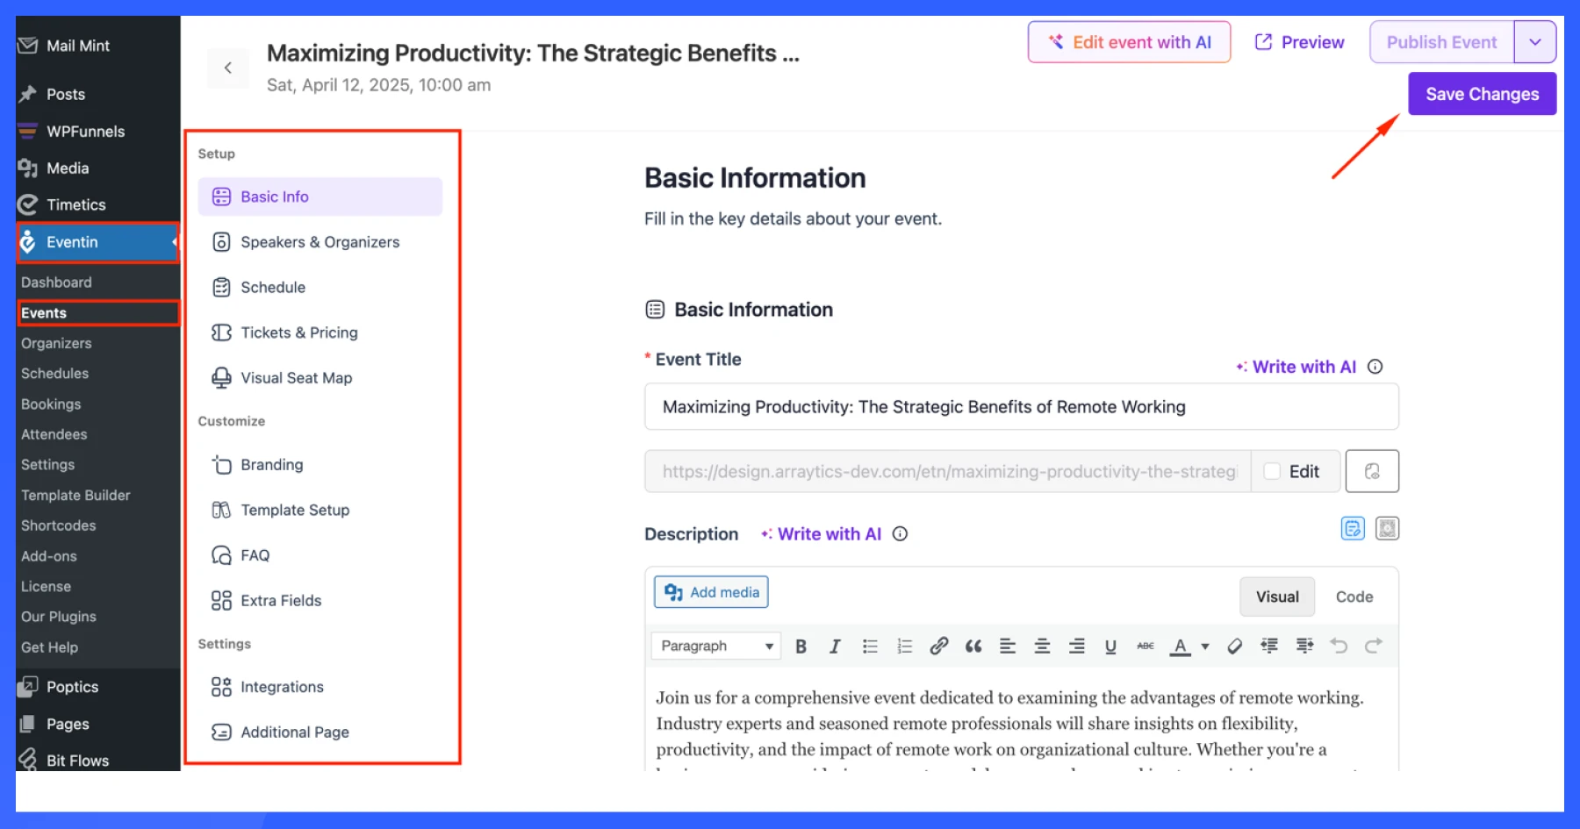Screen dimensions: 1580x829
Task: Open Basic Info setup section
Action: pyautogui.click(x=320, y=197)
